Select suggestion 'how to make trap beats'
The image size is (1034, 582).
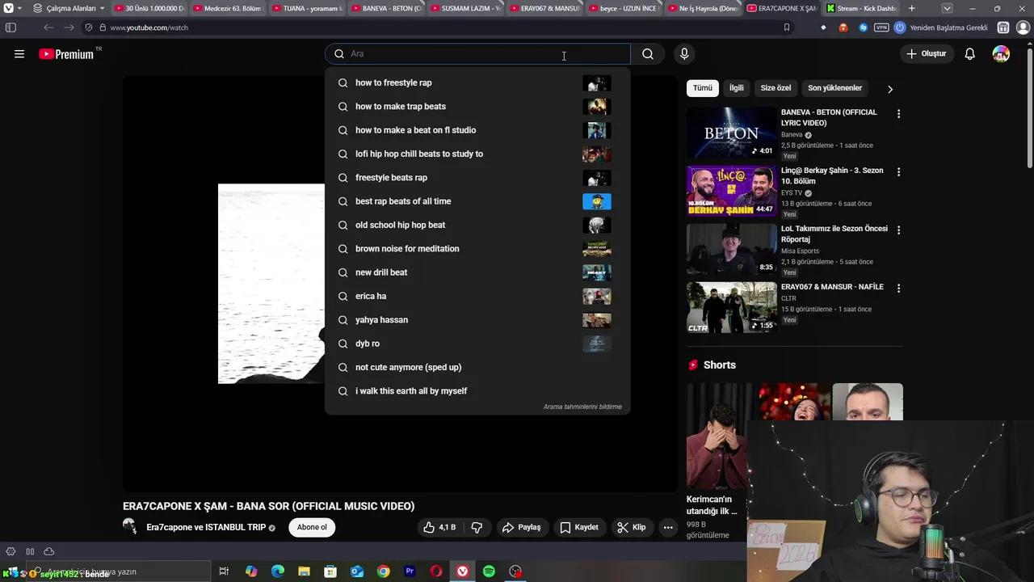(477, 107)
